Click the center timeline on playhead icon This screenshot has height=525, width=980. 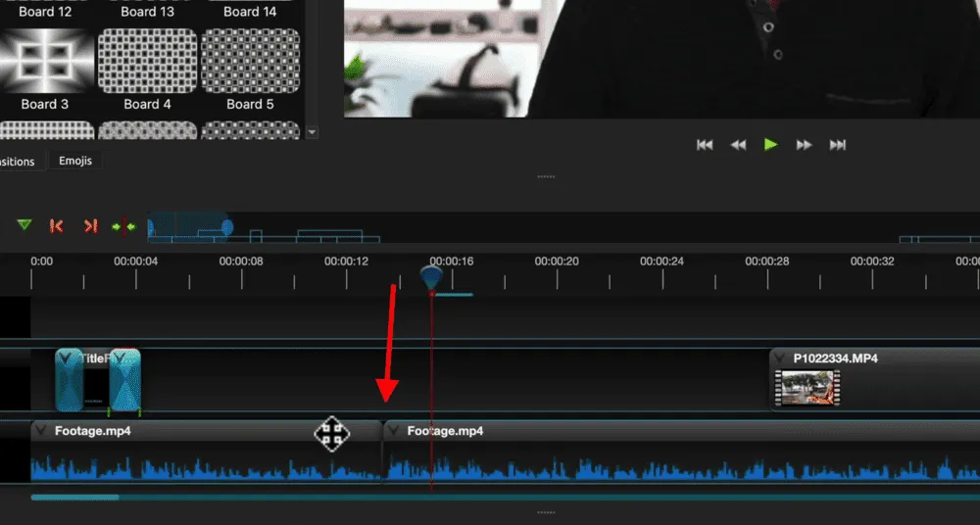123,226
